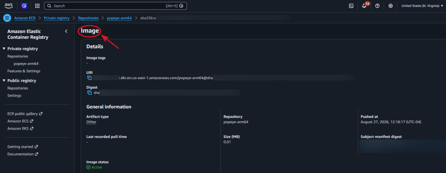This screenshot has width=446, height=173.
Task: Open the Amazon Q assistant icon
Action: (x=24, y=6)
